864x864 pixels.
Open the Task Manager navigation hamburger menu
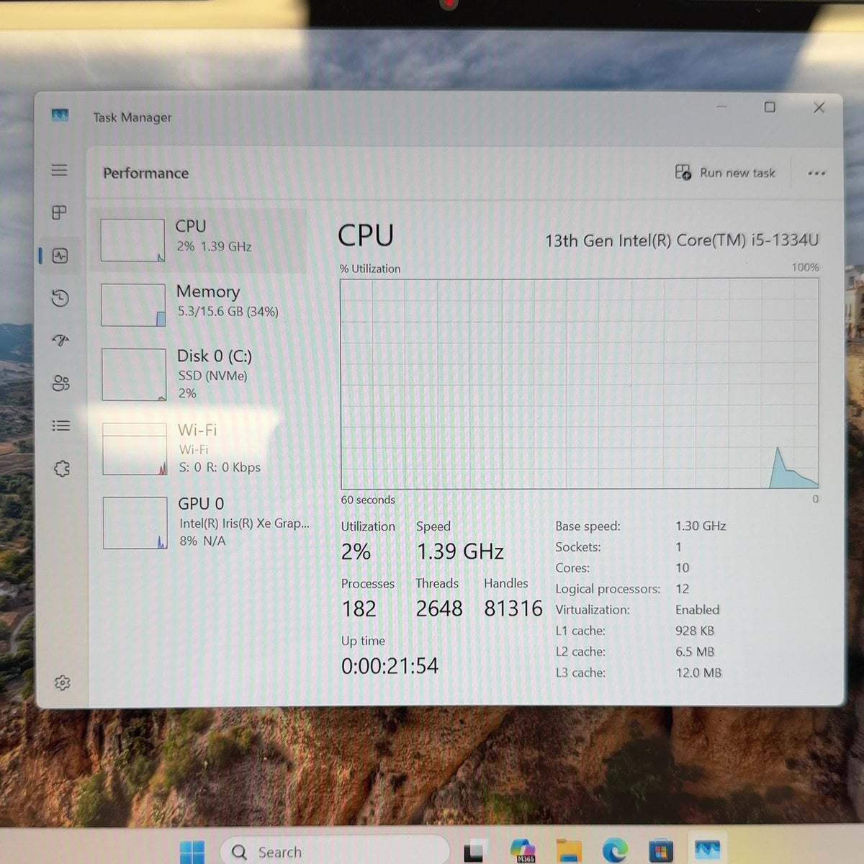(59, 170)
